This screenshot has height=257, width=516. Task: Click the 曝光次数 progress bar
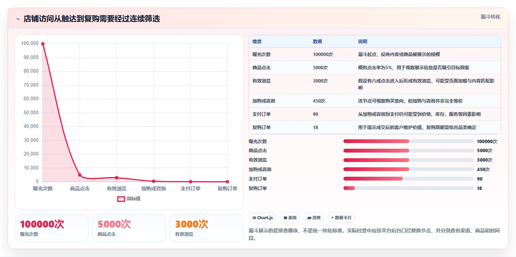[408, 141]
